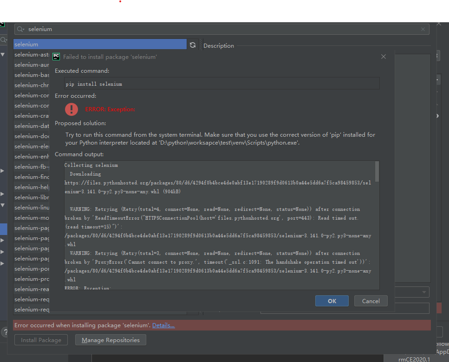
Task: Click the PyCharm icon in error dialog title
Action: coord(56,57)
